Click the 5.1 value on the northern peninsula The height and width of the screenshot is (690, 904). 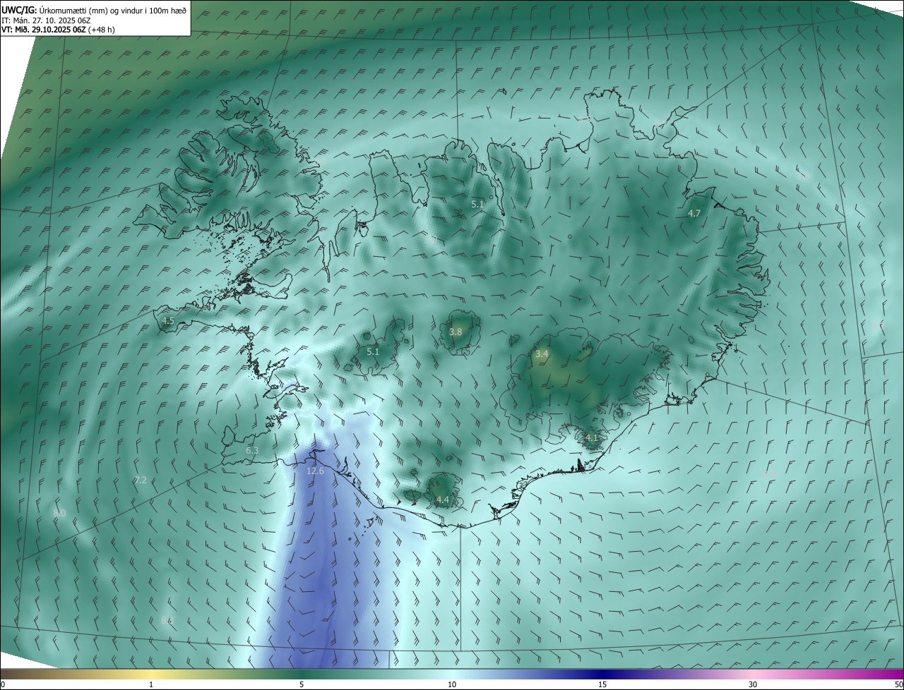[478, 204]
